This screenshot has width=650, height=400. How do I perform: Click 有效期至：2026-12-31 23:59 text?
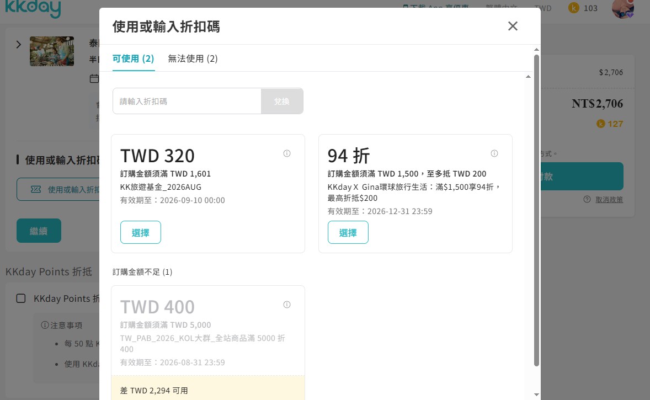(x=380, y=211)
